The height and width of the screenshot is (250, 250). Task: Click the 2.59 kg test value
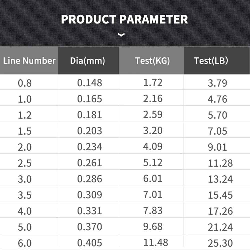pyautogui.click(x=153, y=115)
